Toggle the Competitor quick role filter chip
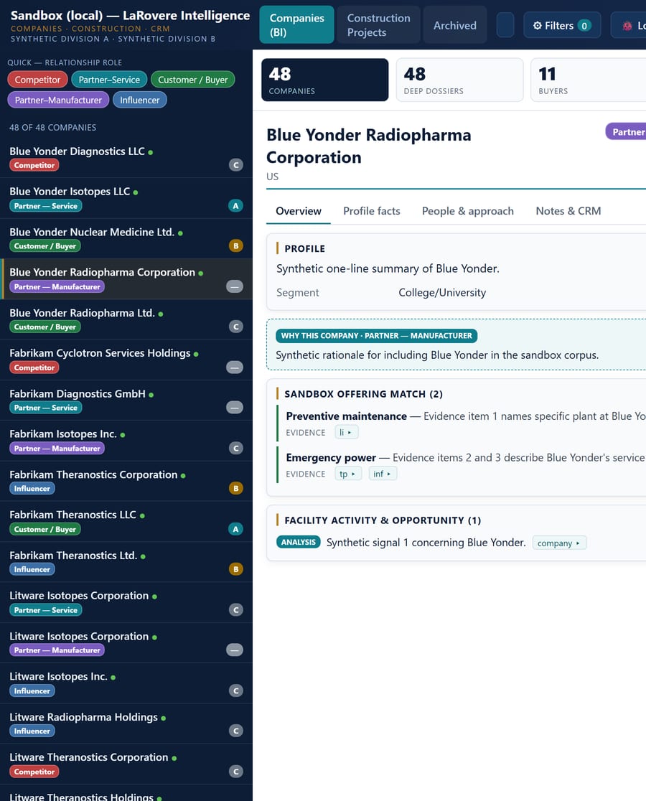 (x=37, y=80)
